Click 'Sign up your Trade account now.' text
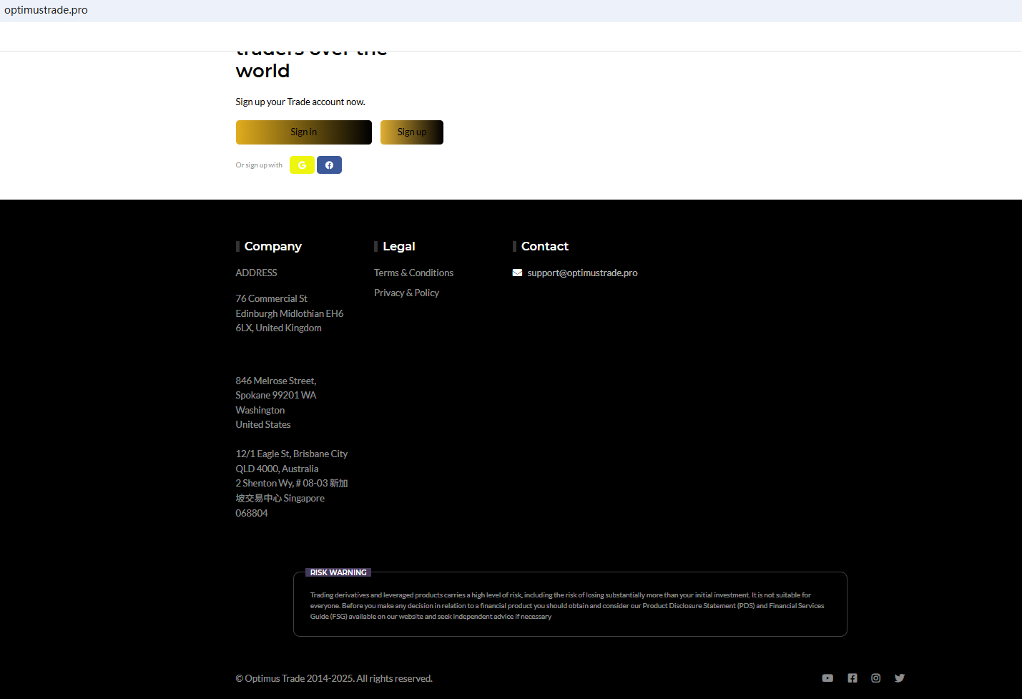 pyautogui.click(x=300, y=102)
